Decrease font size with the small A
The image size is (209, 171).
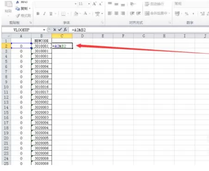pos(100,4)
